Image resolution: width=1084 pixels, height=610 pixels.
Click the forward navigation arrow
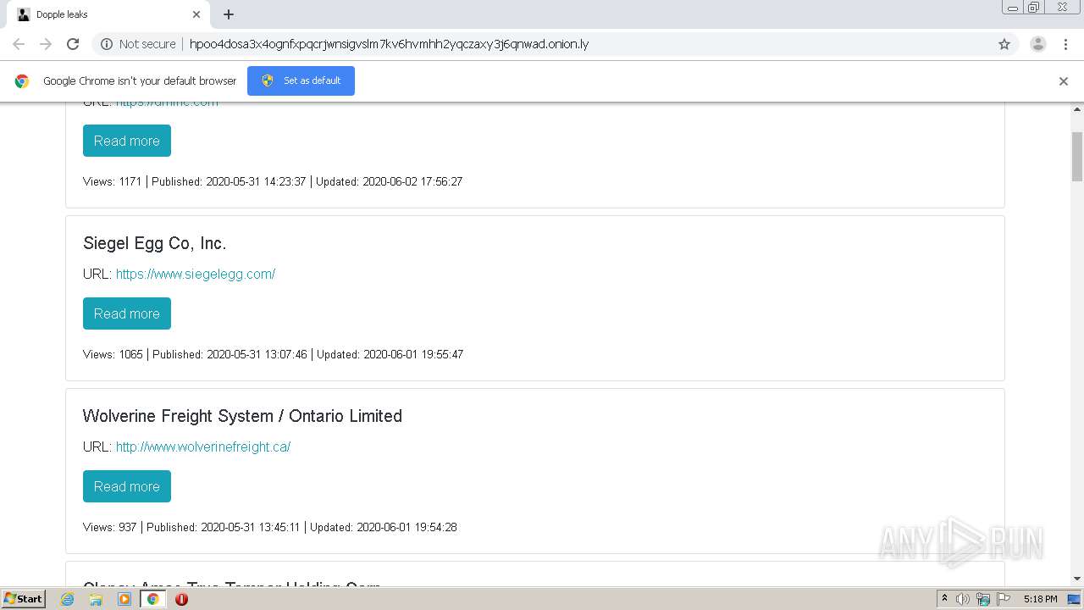pos(46,44)
